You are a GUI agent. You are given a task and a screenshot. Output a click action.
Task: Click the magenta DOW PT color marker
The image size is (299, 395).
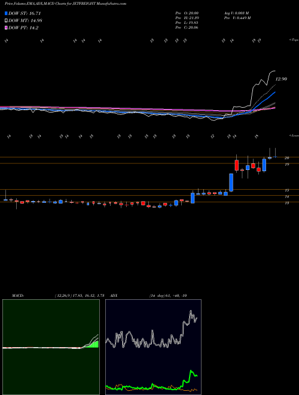pyautogui.click(x=6, y=28)
